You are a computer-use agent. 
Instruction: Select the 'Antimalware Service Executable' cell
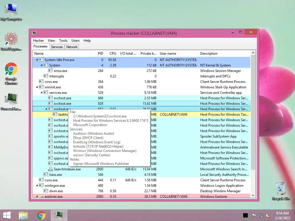tap(224, 147)
